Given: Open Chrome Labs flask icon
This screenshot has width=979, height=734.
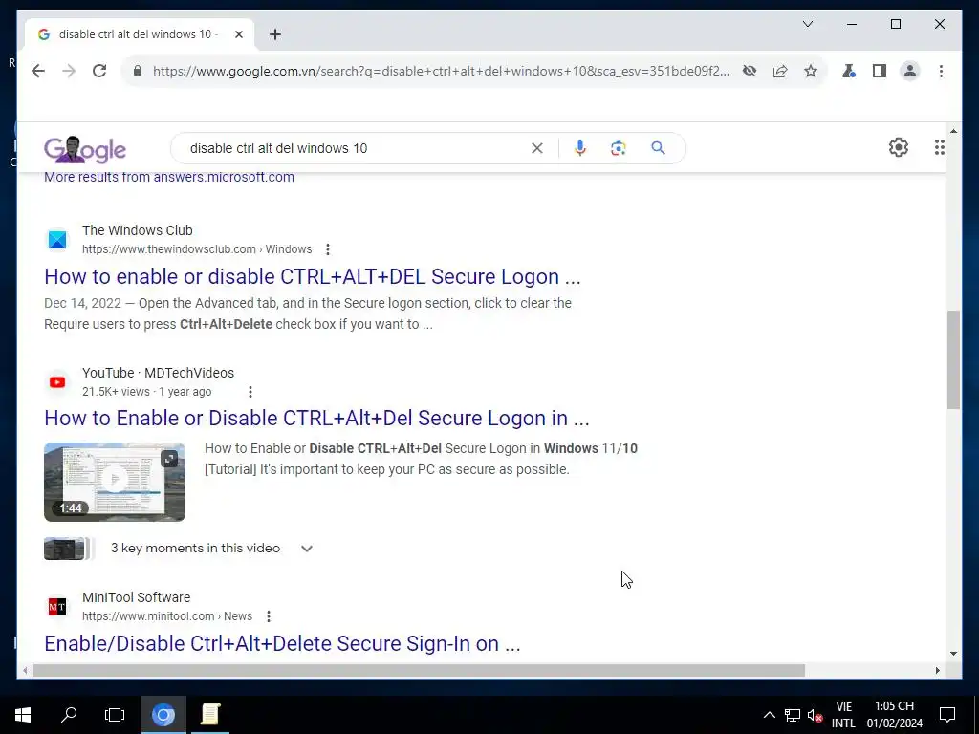Looking at the screenshot, I should (x=849, y=71).
